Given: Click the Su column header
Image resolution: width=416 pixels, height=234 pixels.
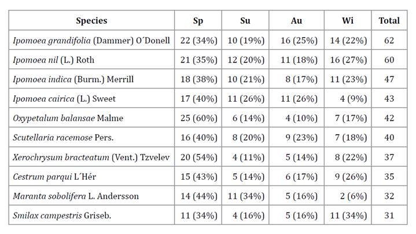Looking at the screenshot, I should 245,21.
